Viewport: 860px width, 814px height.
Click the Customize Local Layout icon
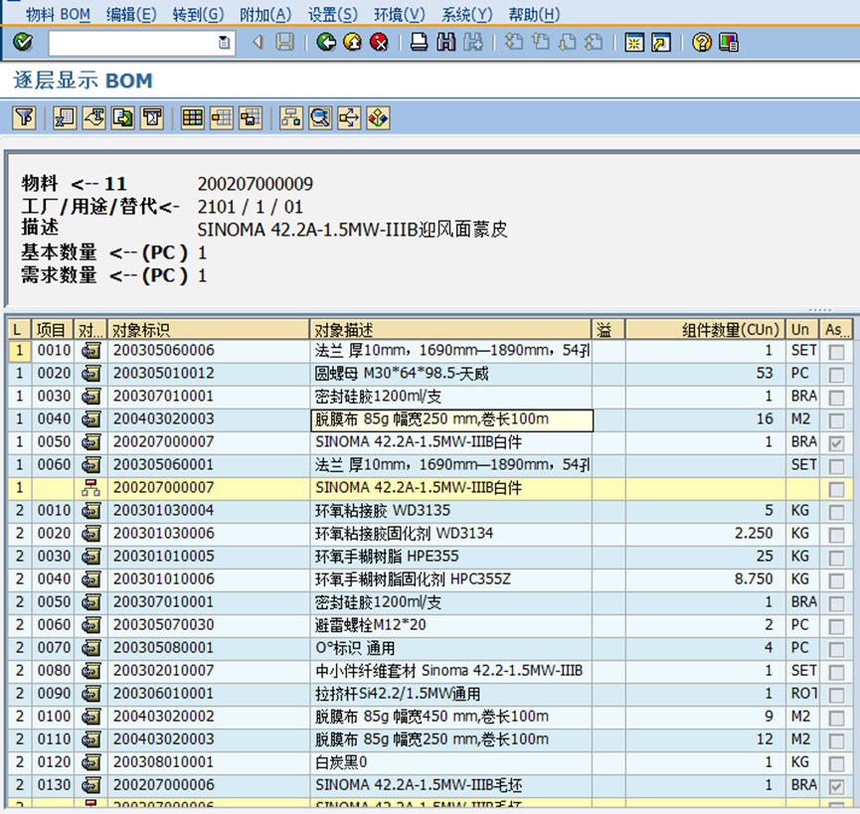click(729, 42)
